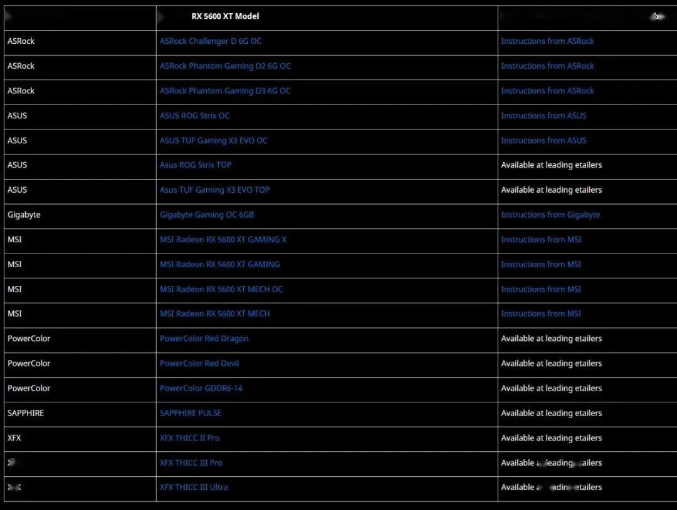Click the triangle arrow beside RX 5600 XT Model
The width and height of the screenshot is (677, 510).
161,18
